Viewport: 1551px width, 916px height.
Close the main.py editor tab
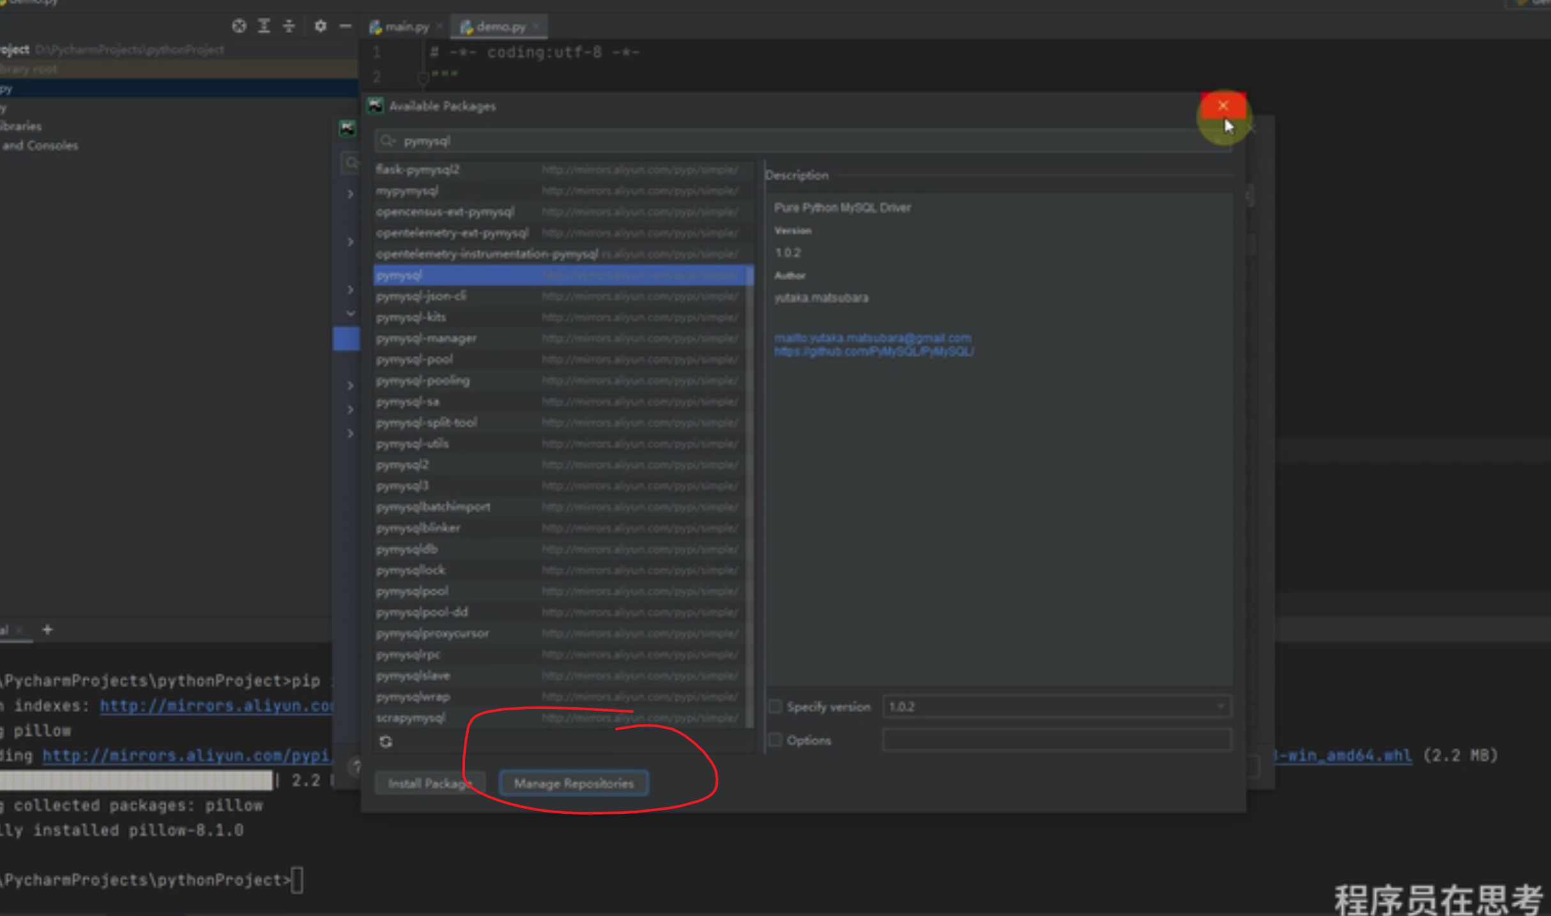[439, 26]
